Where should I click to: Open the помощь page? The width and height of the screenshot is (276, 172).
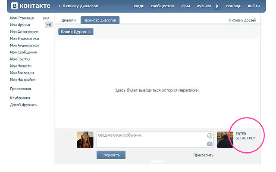click(234, 6)
